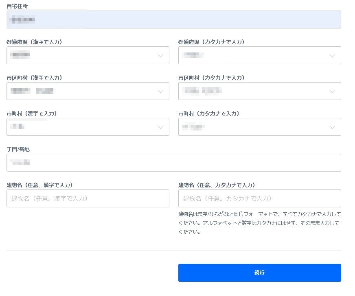The width and height of the screenshot is (355, 296).
Task: Open the 都道府県 kanji selected value
Action: point(20,55)
